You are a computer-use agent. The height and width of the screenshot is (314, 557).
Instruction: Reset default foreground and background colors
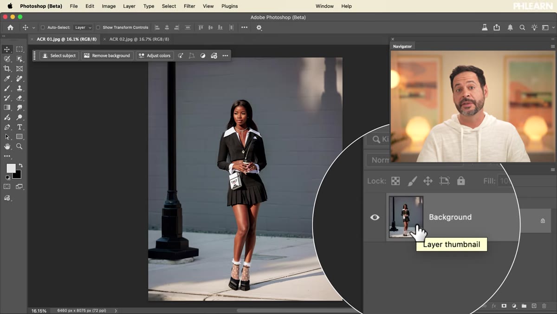pos(7,177)
